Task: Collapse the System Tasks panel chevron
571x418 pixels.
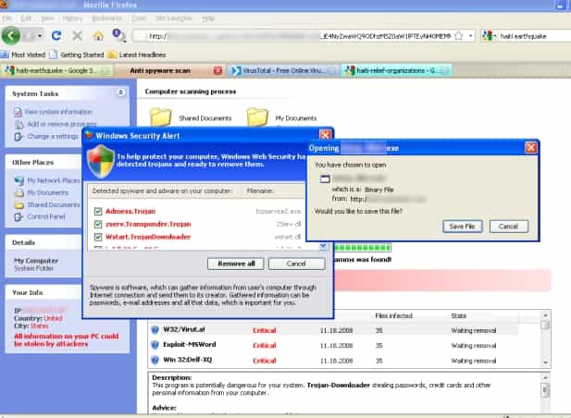Action: coord(121,92)
